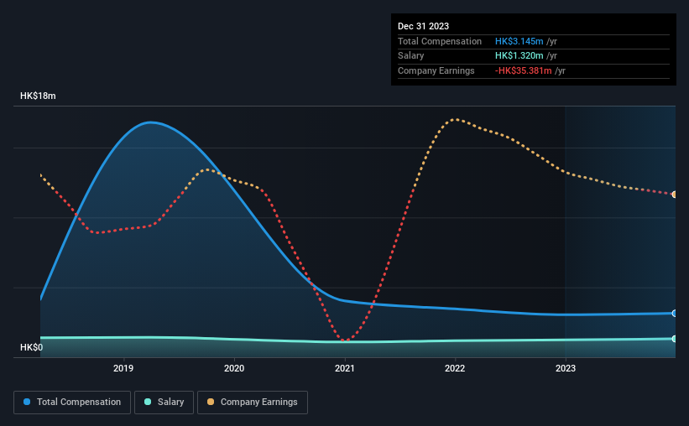The image size is (689, 426).
Task: Click the 2020 x-axis label
Action: [234, 368]
